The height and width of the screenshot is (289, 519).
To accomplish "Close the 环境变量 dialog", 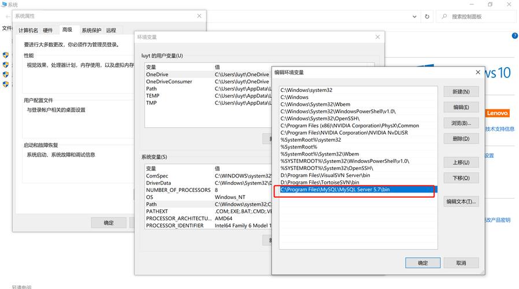I will pos(377,37).
